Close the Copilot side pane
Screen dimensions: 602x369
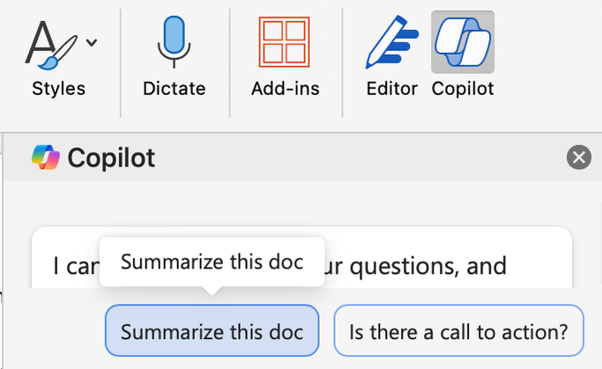579,158
